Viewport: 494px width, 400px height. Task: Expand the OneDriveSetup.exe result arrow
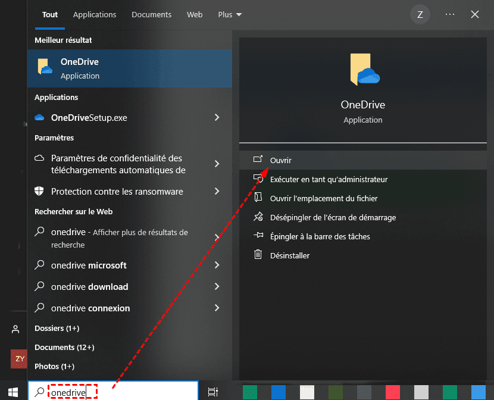click(217, 117)
